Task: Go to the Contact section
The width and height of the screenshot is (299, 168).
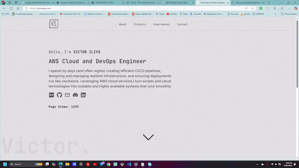Action: pos(182,24)
